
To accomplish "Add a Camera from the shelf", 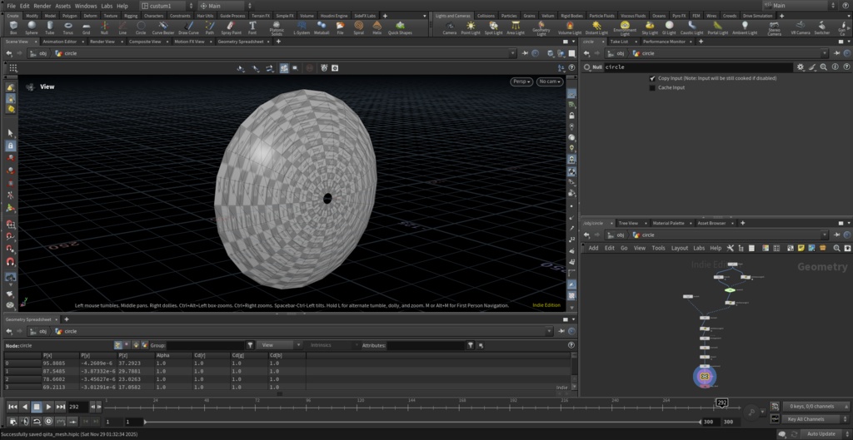I will pyautogui.click(x=449, y=27).
